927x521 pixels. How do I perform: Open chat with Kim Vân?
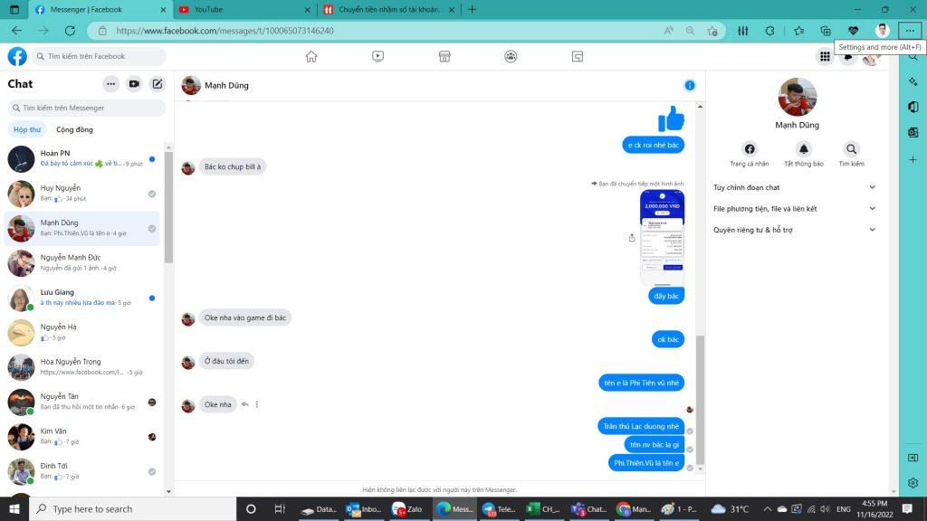click(x=82, y=437)
